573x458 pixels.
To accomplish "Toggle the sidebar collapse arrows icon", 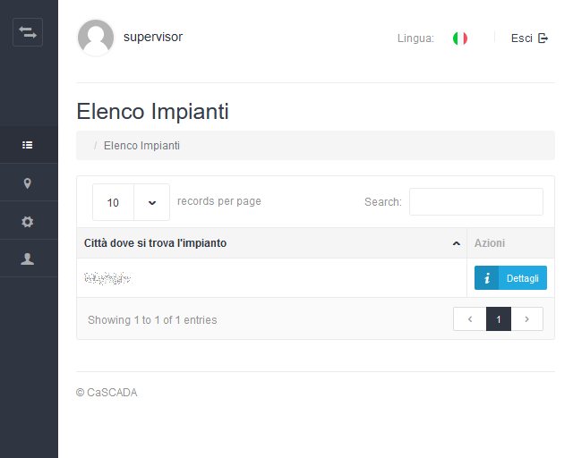I will point(28,32).
